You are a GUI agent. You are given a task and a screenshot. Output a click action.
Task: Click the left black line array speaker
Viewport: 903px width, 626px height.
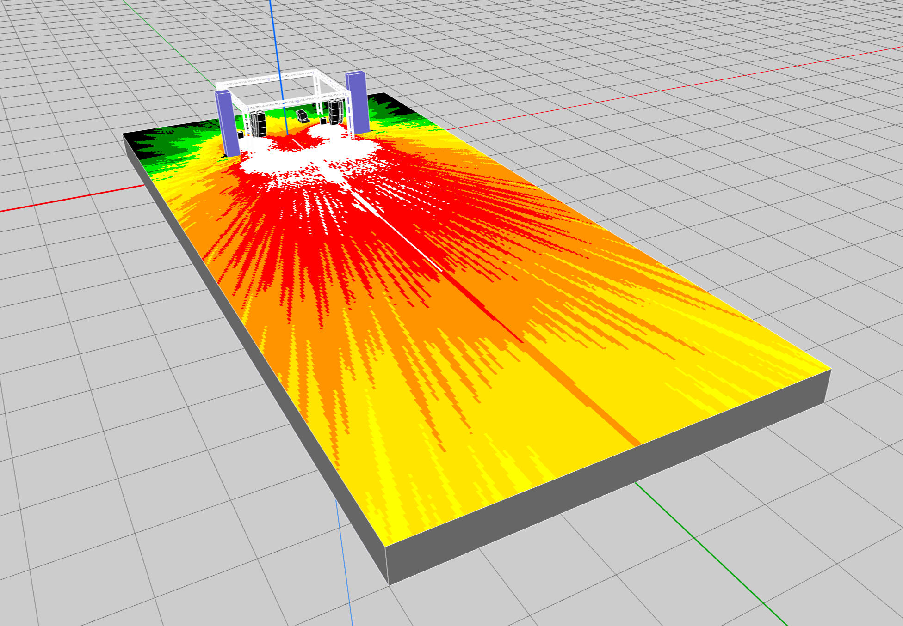pos(260,124)
